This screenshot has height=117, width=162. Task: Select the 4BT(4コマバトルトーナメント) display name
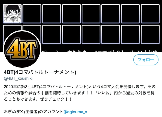coord(40,72)
